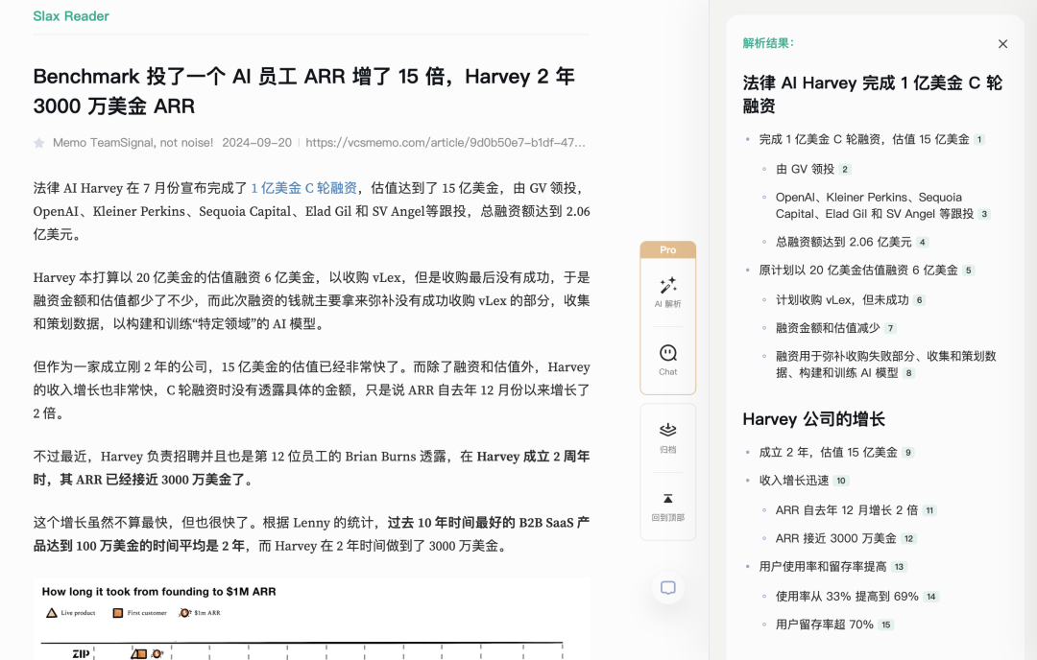
Task: Click reference badge 3 after SV Angel 等跟投
Action: click(x=984, y=214)
